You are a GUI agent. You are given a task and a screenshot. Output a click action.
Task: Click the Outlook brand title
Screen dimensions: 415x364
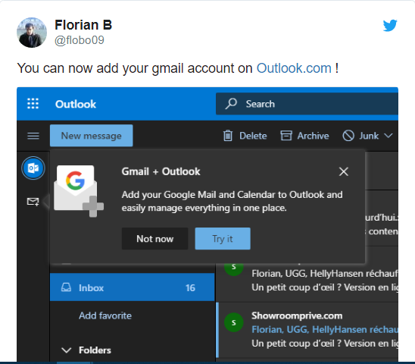pos(76,104)
